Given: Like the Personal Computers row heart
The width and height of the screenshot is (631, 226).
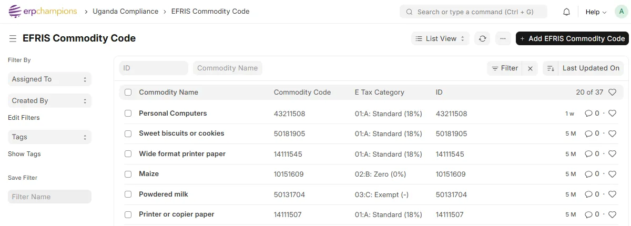Looking at the screenshot, I should tap(612, 114).
